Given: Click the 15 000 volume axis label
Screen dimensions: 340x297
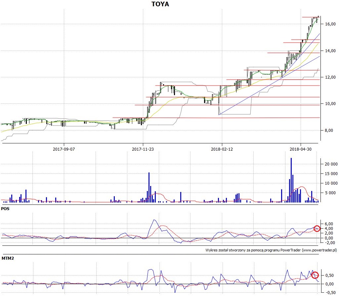Looking at the screenshot, I should 331,173.
